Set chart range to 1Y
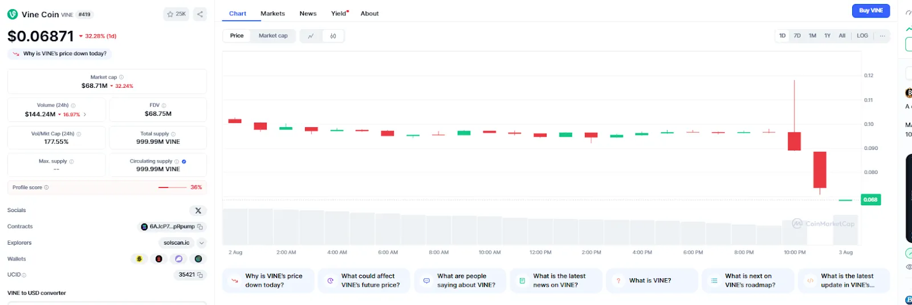This screenshot has width=912, height=305. point(827,36)
